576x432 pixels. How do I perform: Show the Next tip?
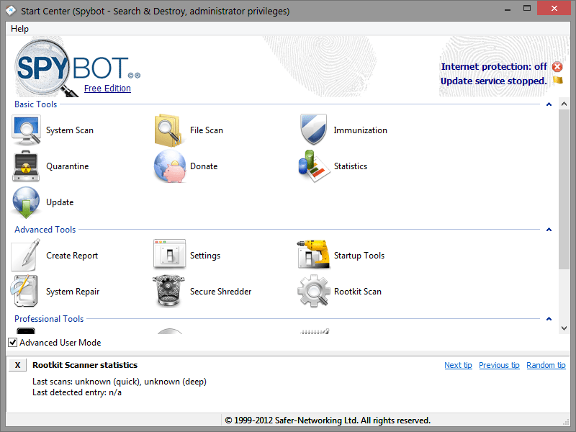click(458, 365)
